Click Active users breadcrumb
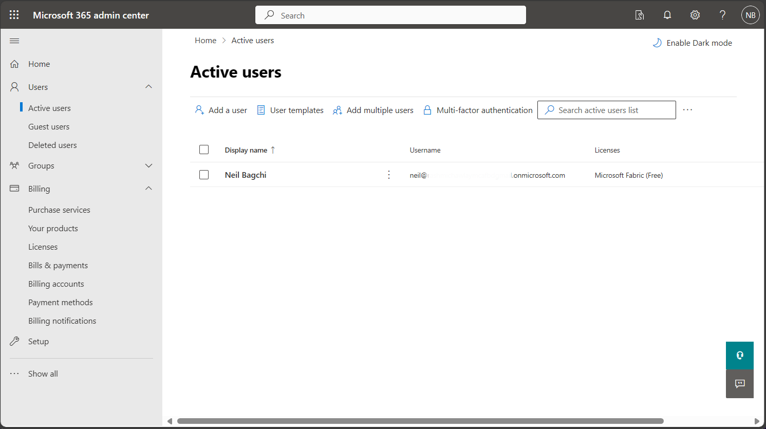The image size is (766, 429). click(253, 40)
